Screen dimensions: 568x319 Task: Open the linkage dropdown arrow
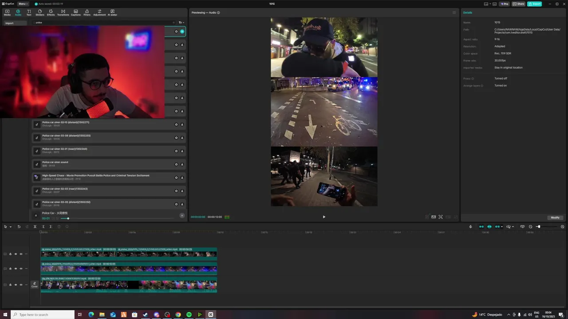(x=501, y=227)
